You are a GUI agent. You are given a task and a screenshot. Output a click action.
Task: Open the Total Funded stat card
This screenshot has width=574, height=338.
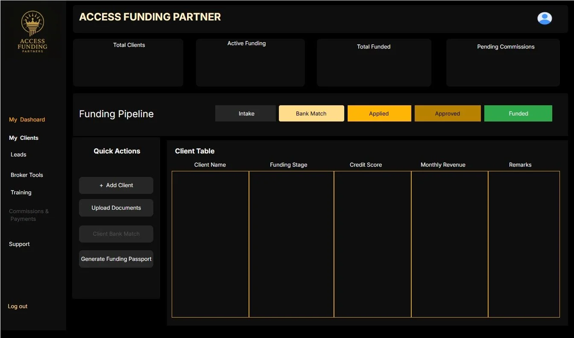374,63
